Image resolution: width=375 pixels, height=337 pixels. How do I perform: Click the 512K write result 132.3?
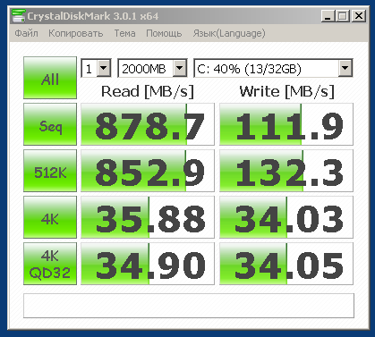(x=286, y=171)
